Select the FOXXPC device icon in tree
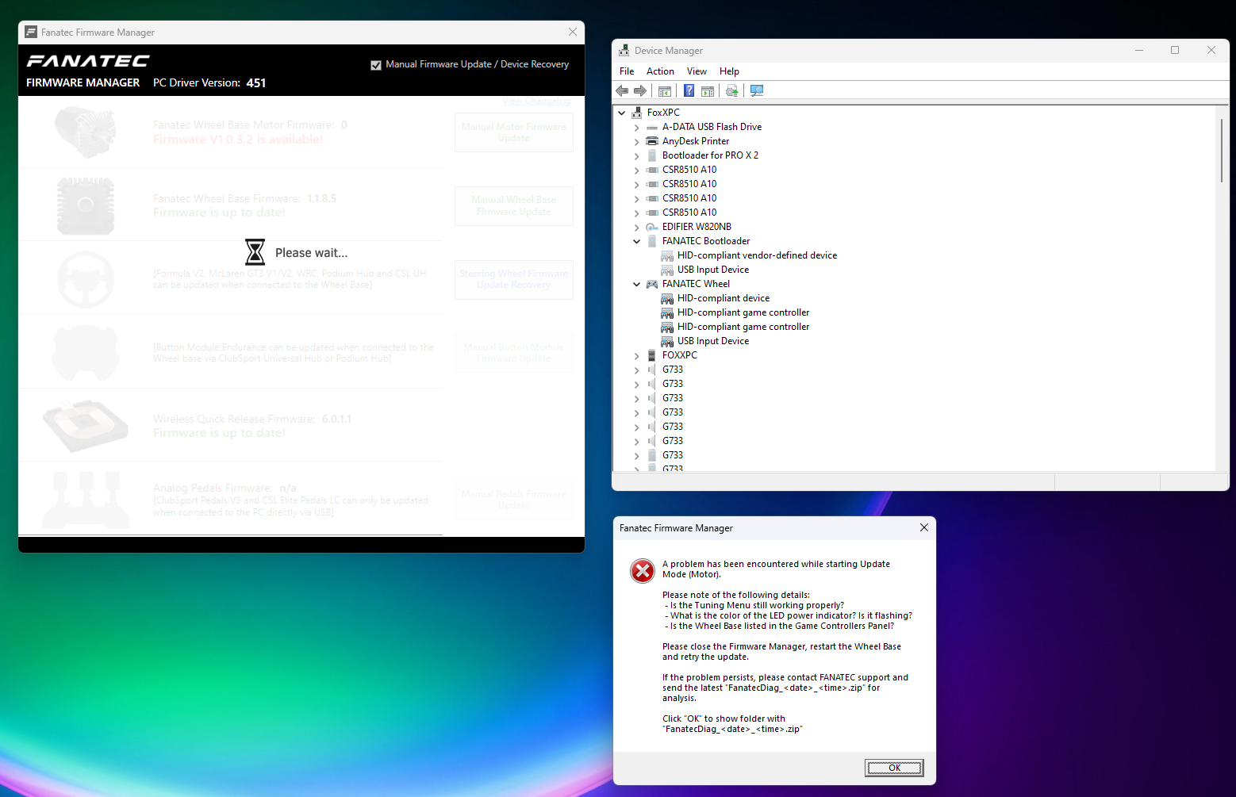Screen dimensions: 1236x797 (x=652, y=355)
